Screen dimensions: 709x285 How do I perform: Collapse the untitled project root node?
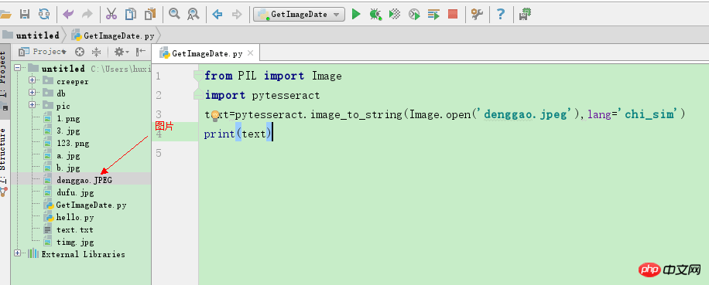[18, 68]
